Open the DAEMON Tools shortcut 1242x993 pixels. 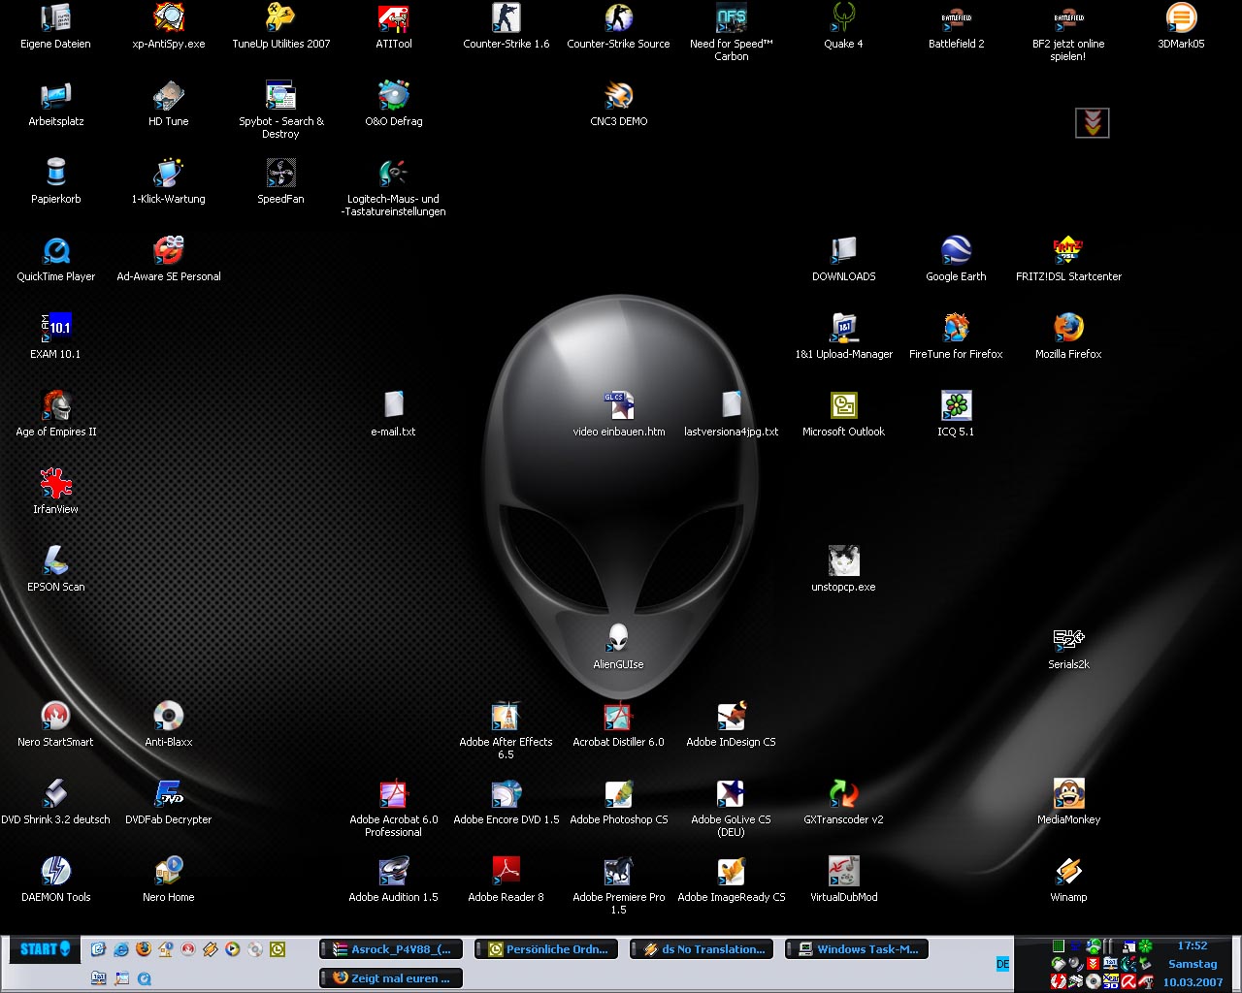pyautogui.click(x=55, y=881)
